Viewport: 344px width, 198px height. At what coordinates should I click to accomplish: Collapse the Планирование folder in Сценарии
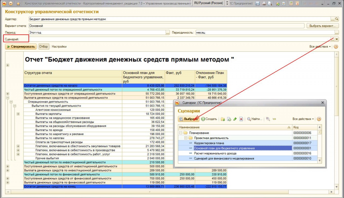click(x=181, y=133)
